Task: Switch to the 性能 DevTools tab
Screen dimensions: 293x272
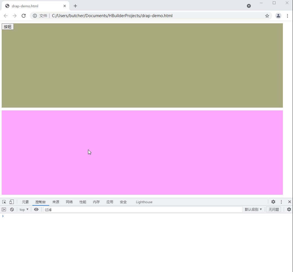Action: [x=83, y=202]
